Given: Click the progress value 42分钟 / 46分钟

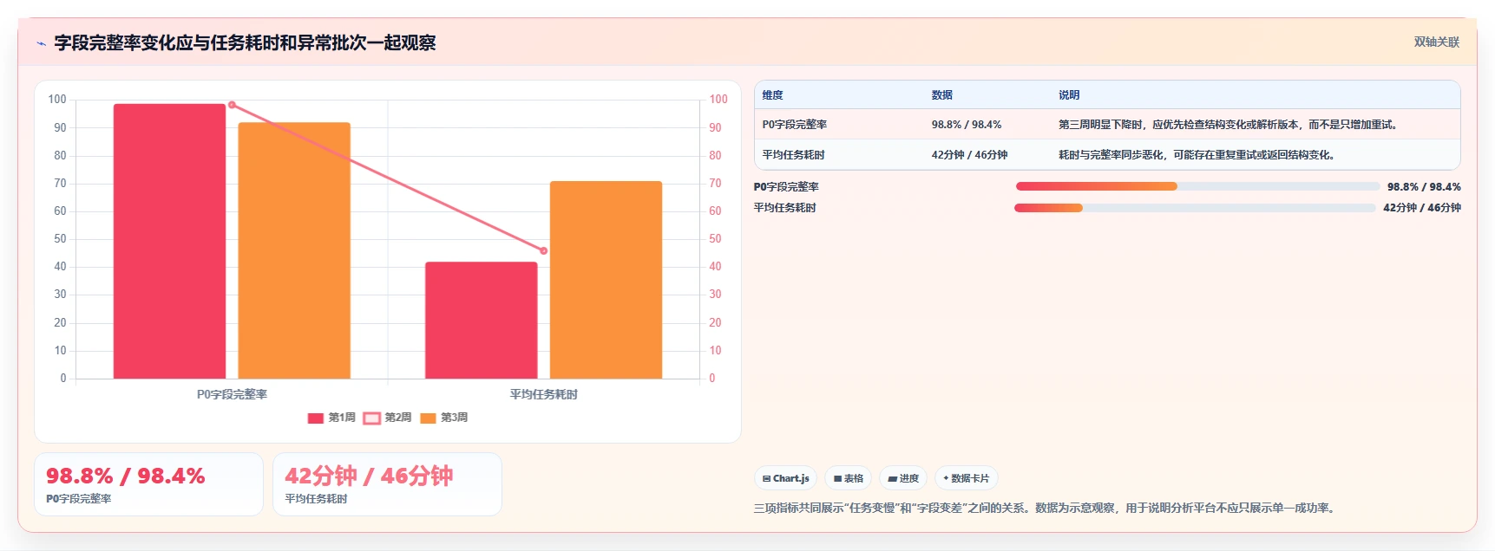Looking at the screenshot, I should 1422,208.
